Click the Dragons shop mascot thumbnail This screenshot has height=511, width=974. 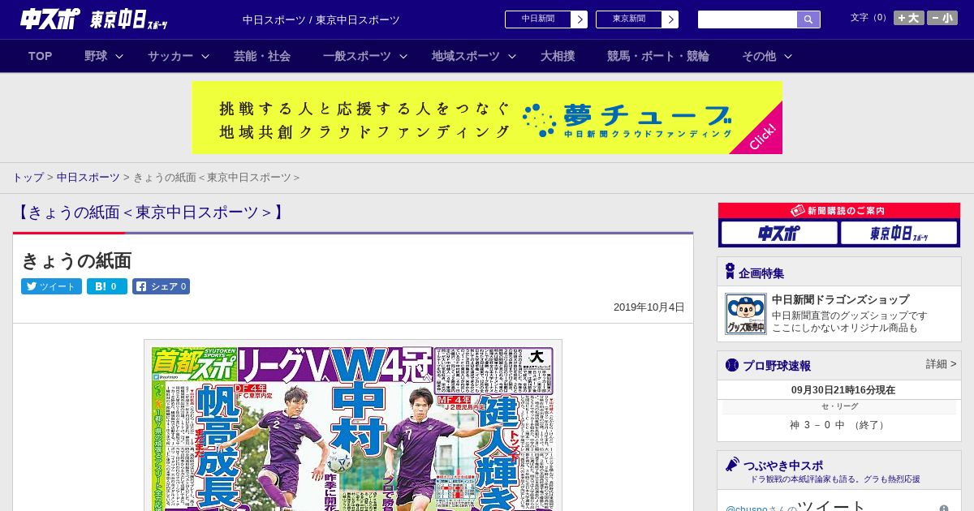[x=746, y=314]
